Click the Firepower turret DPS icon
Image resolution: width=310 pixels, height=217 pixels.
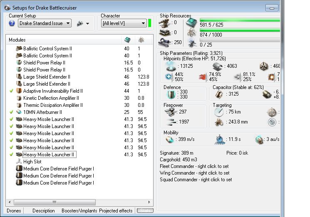point(170,112)
